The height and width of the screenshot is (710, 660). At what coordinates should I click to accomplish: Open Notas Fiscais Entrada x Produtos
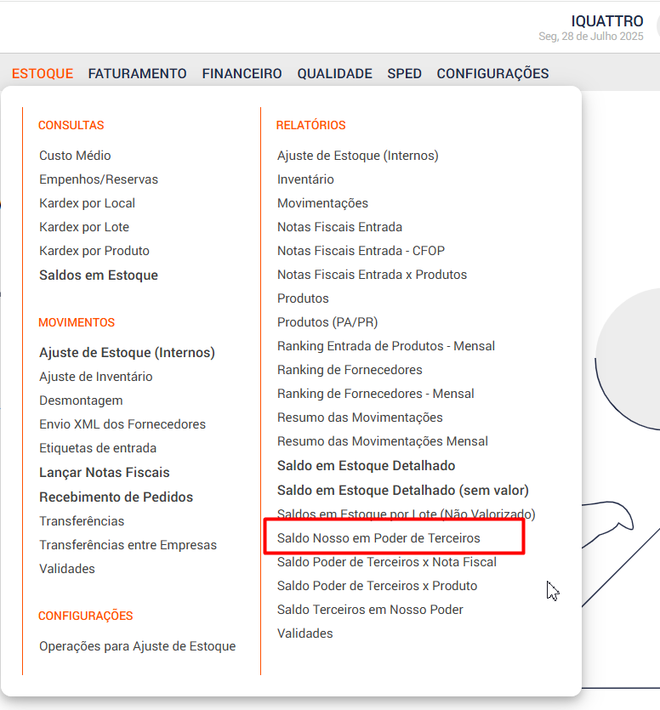pyautogui.click(x=373, y=275)
